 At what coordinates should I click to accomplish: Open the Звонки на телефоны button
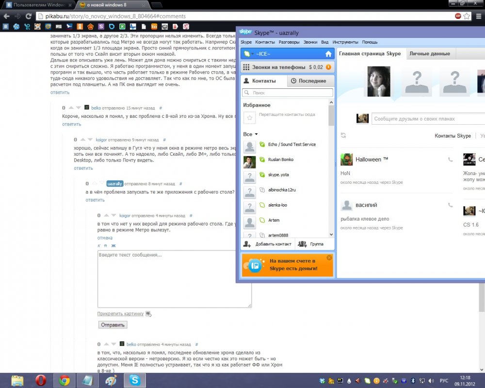287,67
